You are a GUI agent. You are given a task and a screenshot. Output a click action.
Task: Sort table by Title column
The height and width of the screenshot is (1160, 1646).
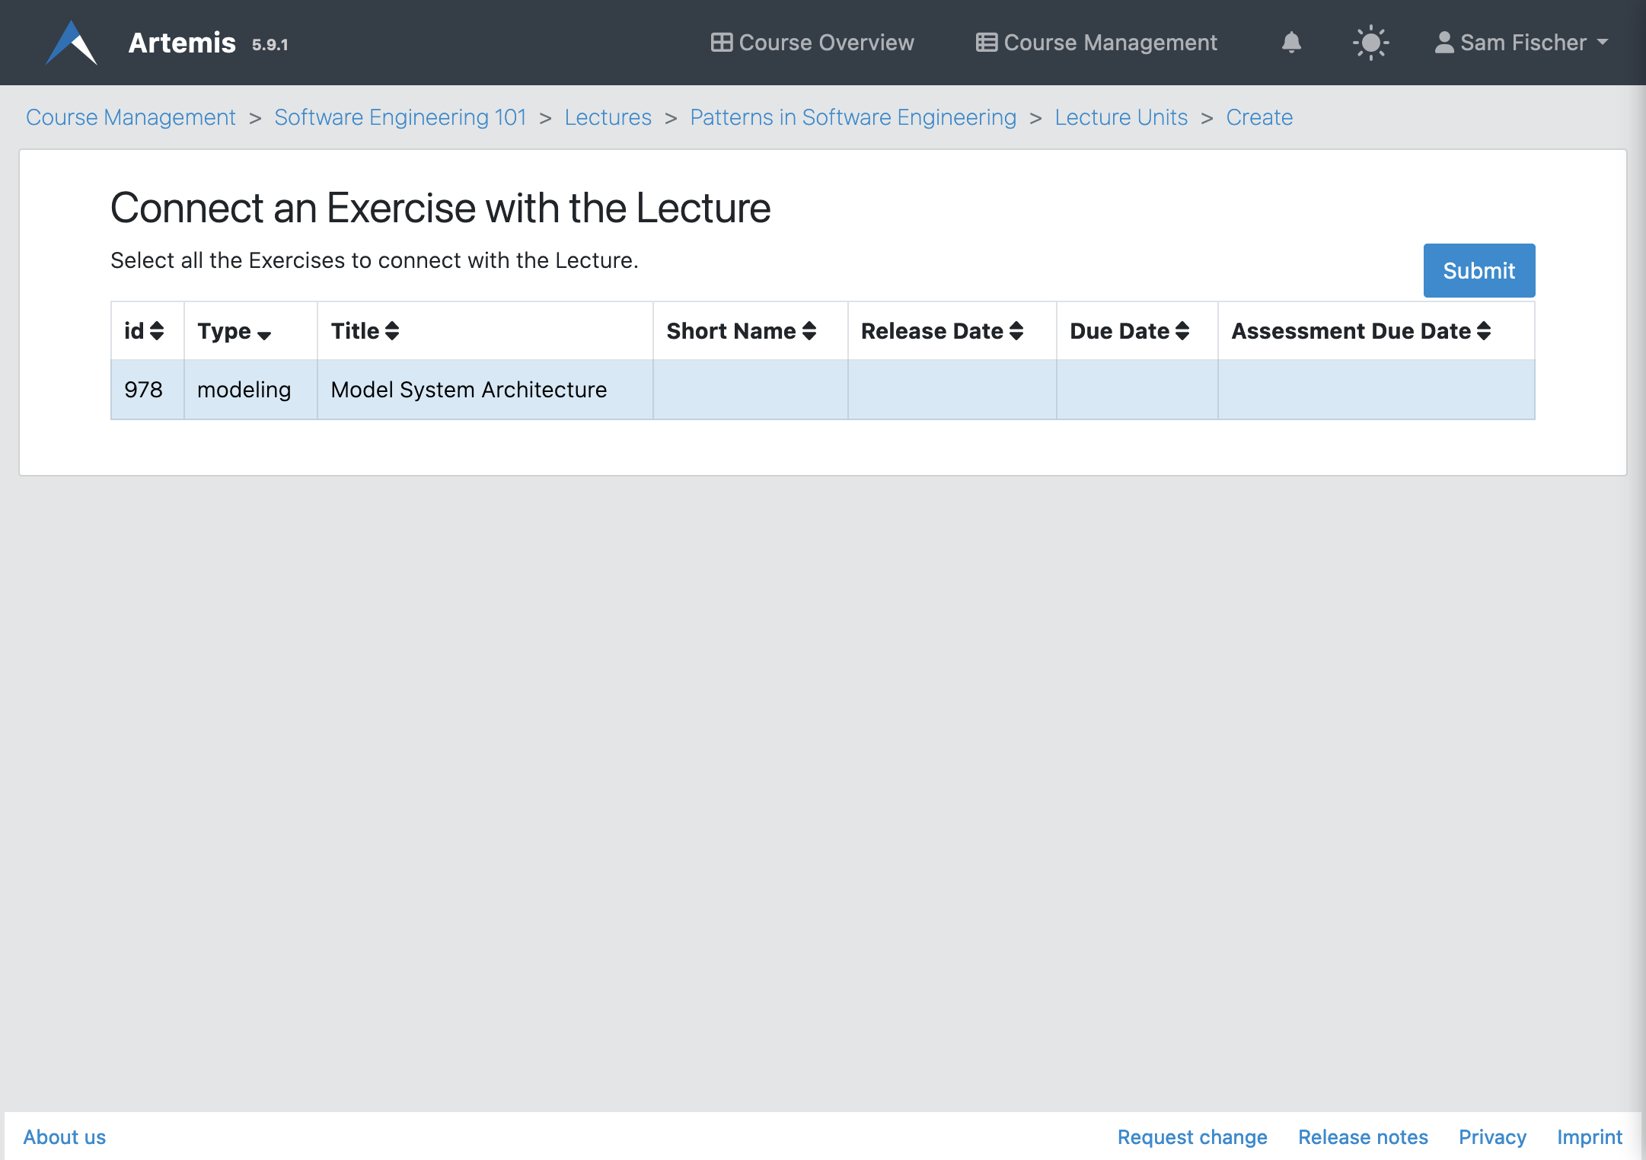tap(365, 331)
